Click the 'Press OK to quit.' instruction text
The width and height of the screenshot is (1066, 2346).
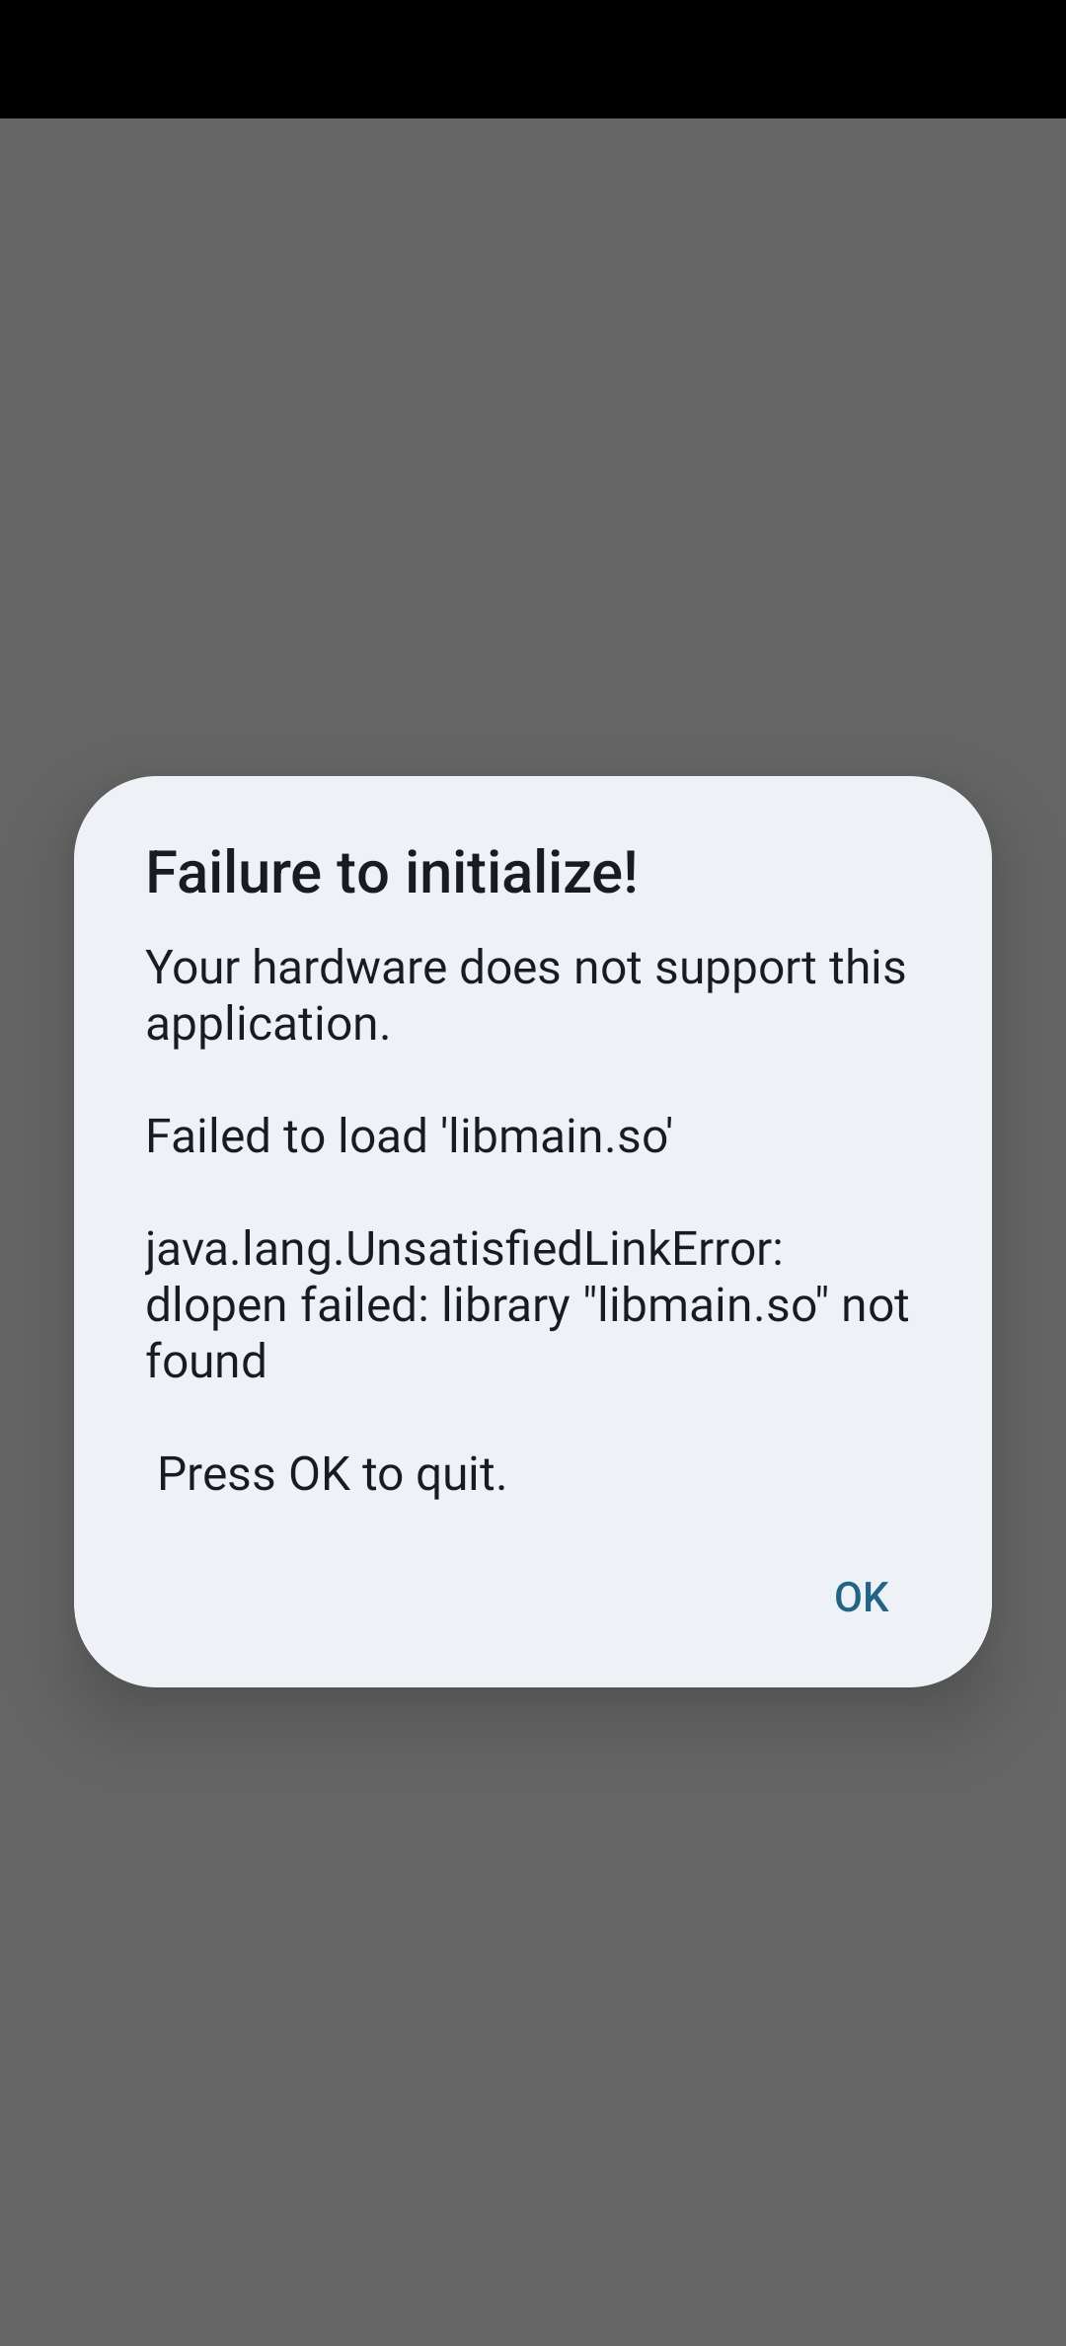tap(332, 1474)
